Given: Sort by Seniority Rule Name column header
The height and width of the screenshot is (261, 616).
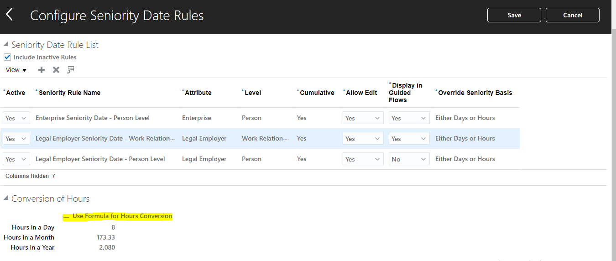Looking at the screenshot, I should (70, 93).
